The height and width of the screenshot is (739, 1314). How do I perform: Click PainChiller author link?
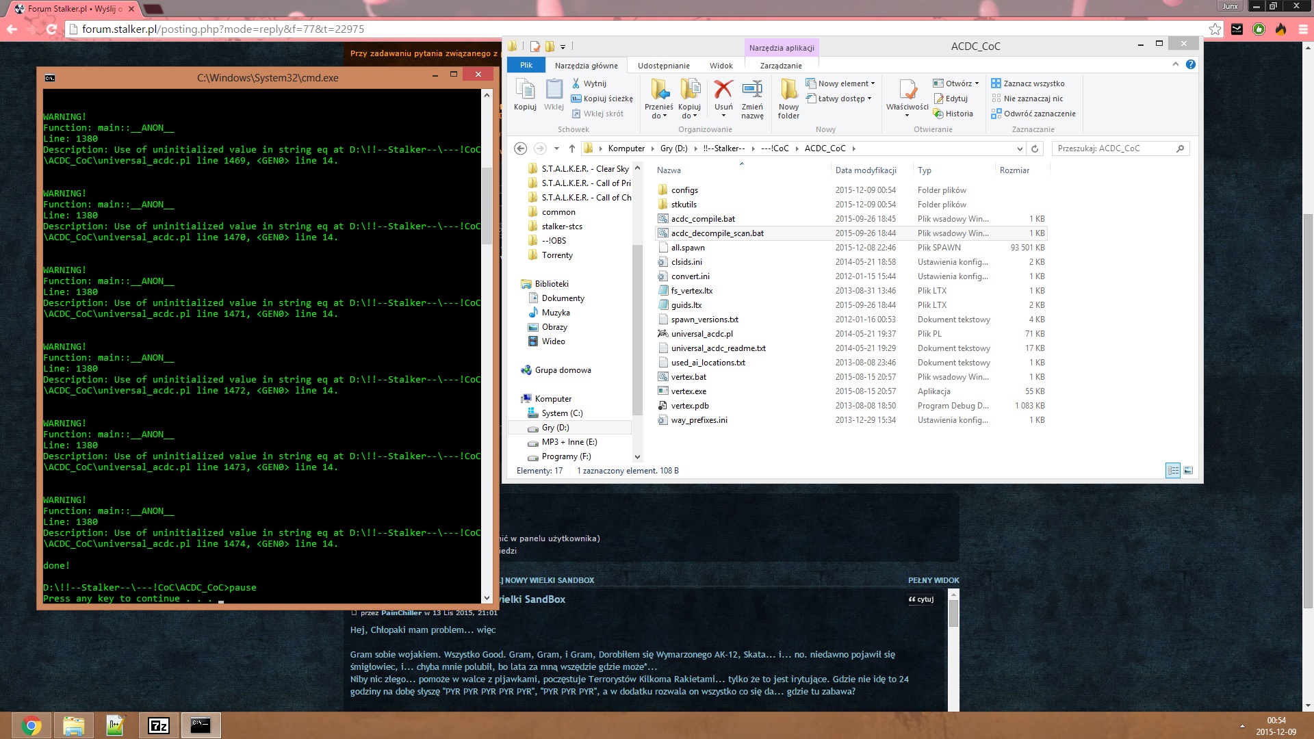[401, 613]
